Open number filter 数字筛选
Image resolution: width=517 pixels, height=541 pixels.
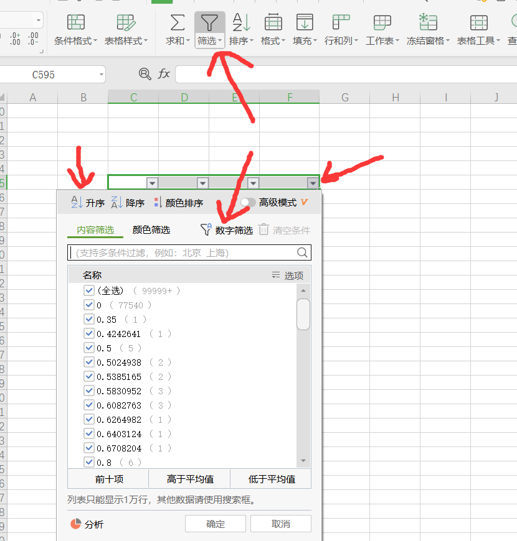click(x=227, y=230)
